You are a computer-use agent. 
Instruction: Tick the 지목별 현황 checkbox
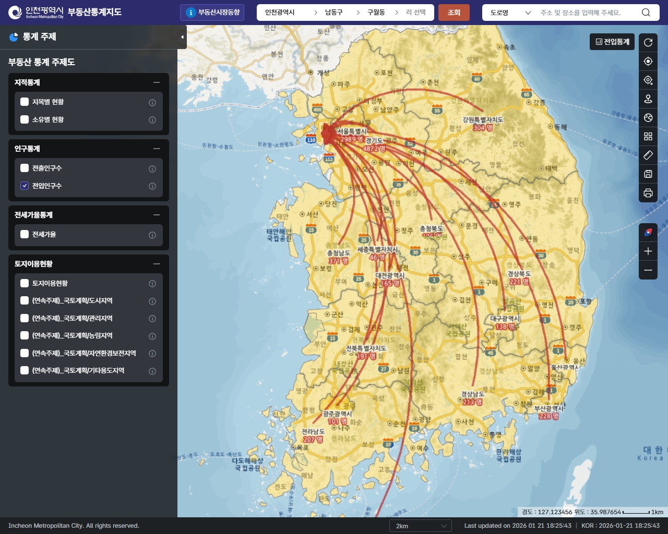25,102
